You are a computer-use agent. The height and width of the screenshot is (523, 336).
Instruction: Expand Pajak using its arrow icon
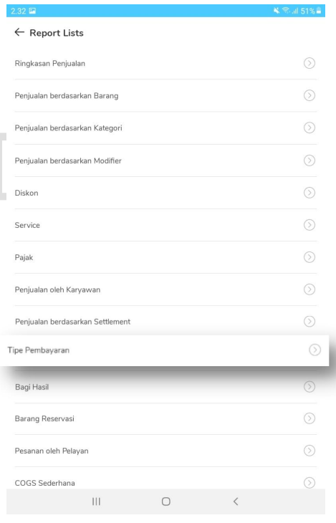(x=309, y=257)
